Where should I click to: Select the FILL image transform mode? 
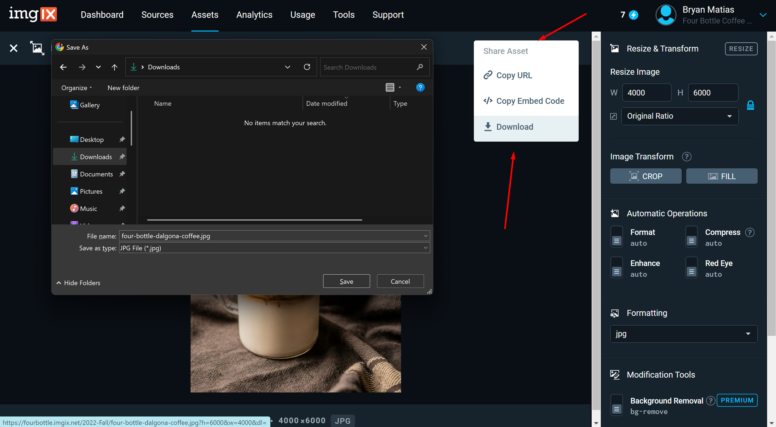(x=722, y=176)
